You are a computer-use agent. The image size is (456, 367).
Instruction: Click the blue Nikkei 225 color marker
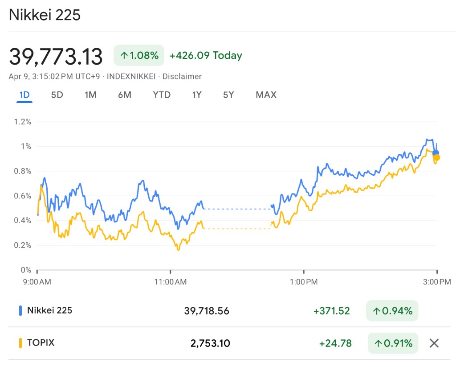coord(20,311)
